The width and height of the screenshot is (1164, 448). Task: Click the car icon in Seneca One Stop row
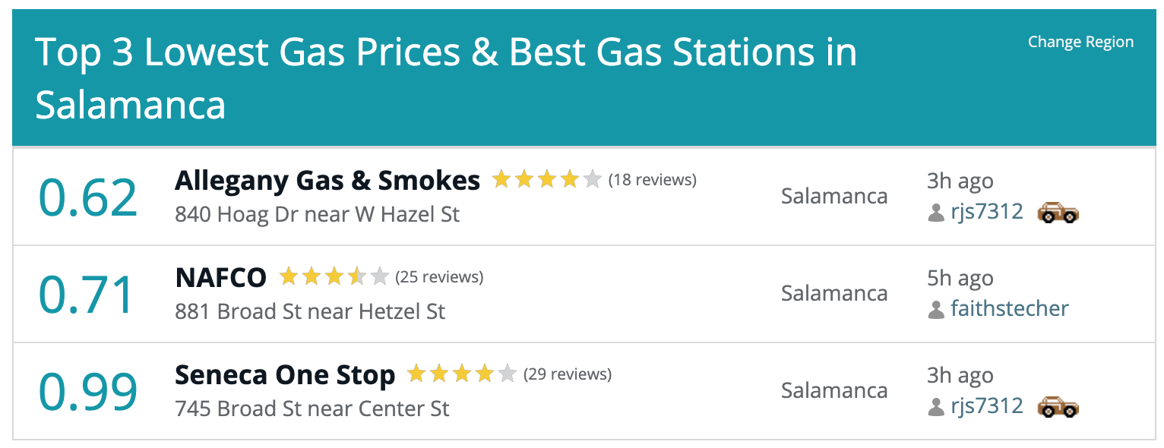click(1058, 407)
